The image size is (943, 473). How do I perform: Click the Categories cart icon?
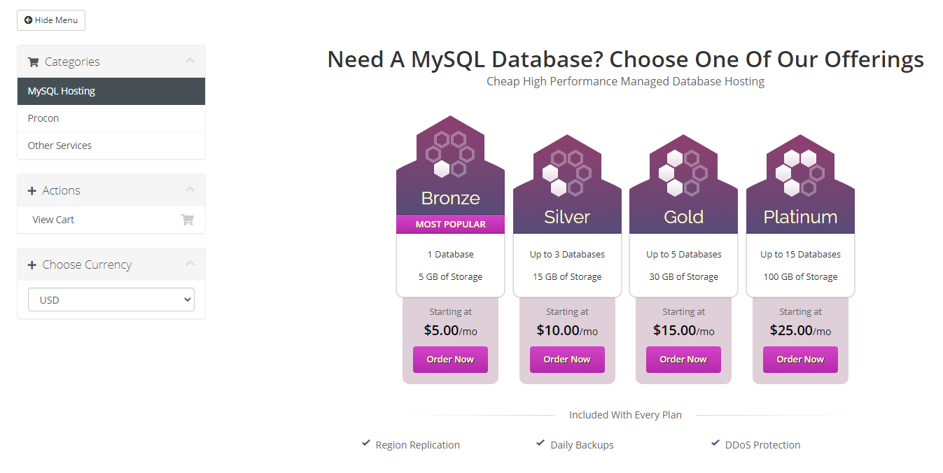point(33,62)
